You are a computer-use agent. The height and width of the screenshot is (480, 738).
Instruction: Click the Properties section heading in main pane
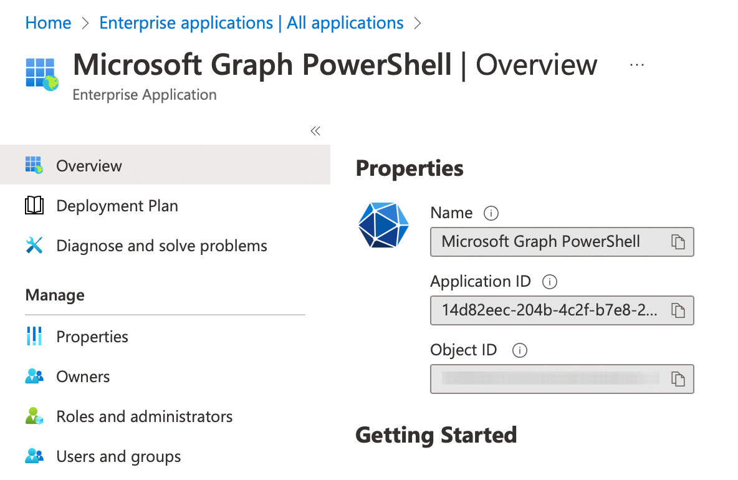410,168
